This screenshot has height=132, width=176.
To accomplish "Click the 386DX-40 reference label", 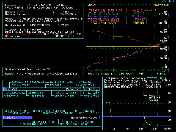I will pyautogui.click(x=12, y=96).
